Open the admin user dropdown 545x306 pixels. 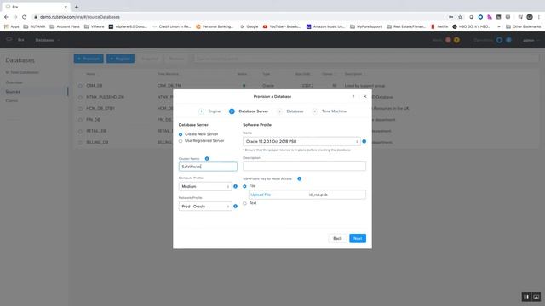[531, 40]
